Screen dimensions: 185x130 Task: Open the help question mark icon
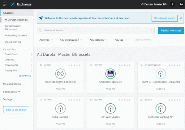tap(172, 4)
